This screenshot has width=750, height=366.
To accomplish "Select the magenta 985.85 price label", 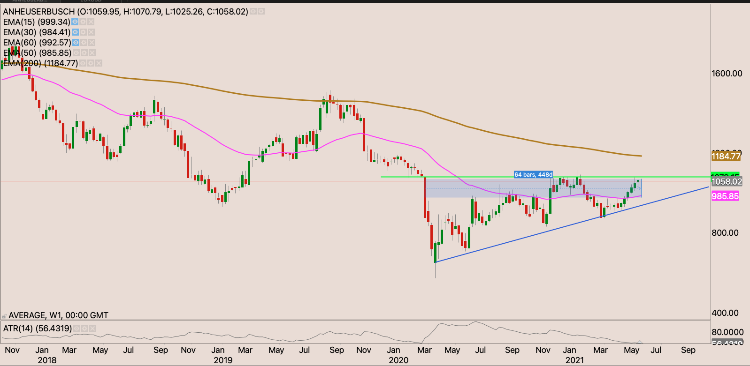I will click(725, 196).
